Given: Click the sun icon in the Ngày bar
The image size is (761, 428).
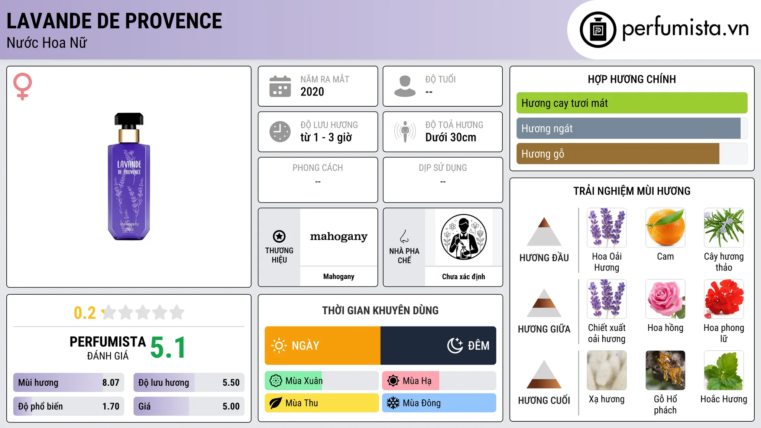Looking at the screenshot, I should point(279,346).
